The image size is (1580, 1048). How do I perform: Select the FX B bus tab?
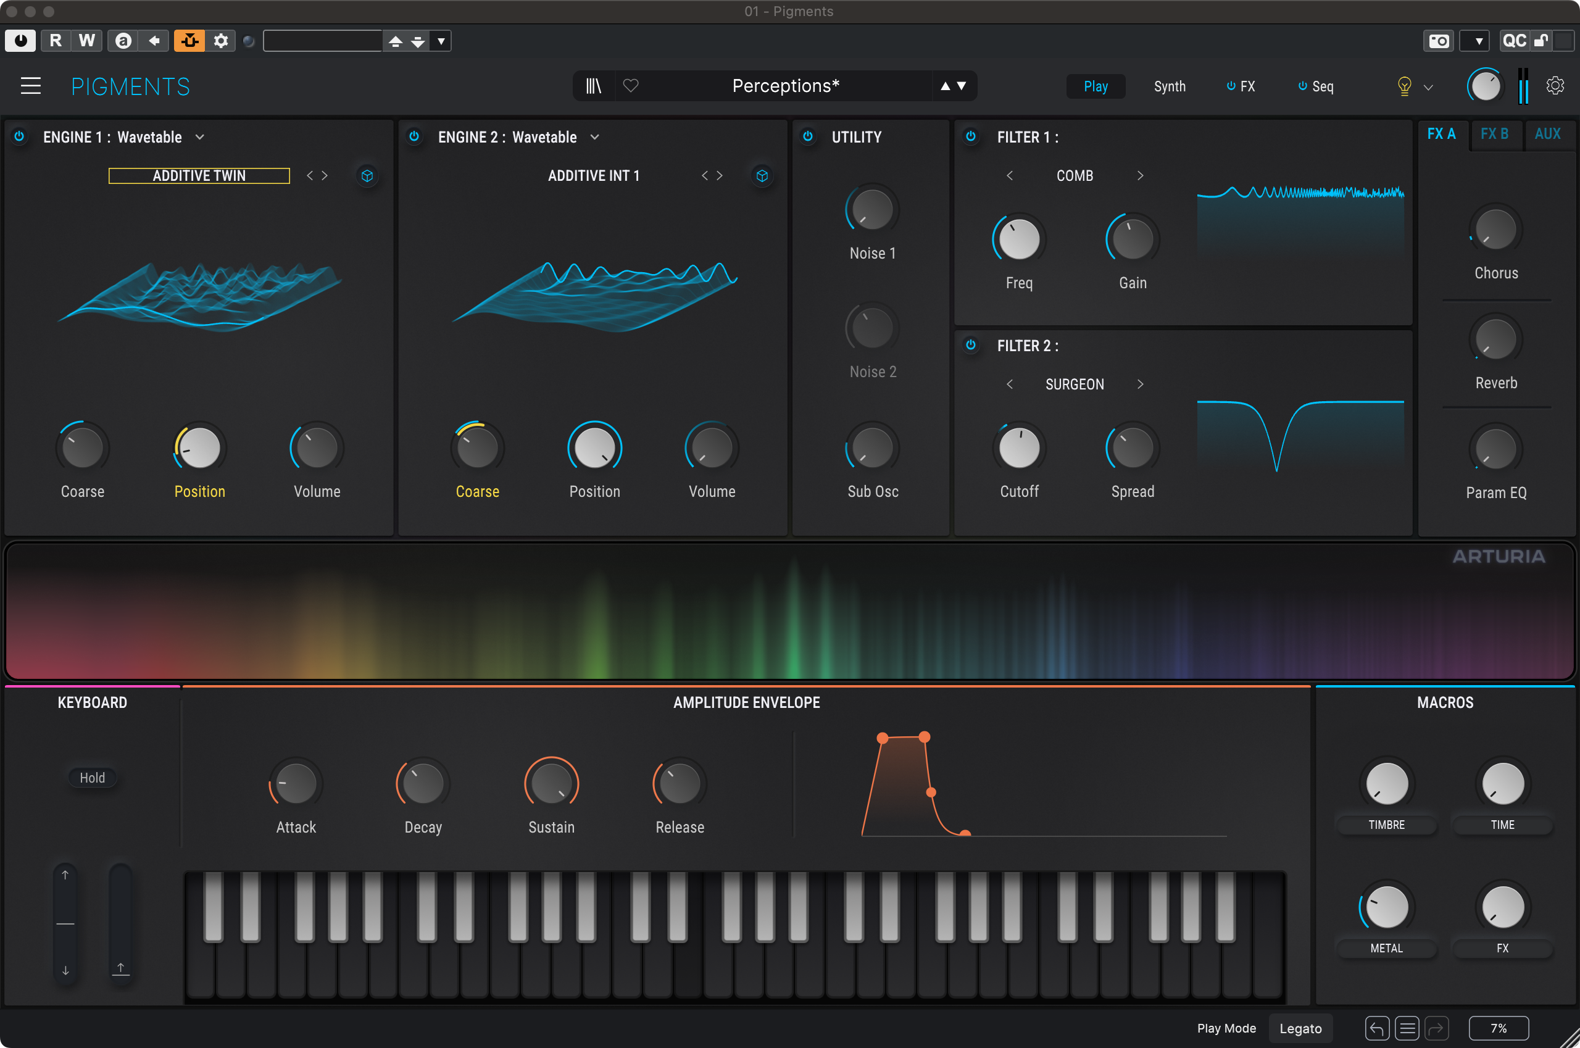1494,134
